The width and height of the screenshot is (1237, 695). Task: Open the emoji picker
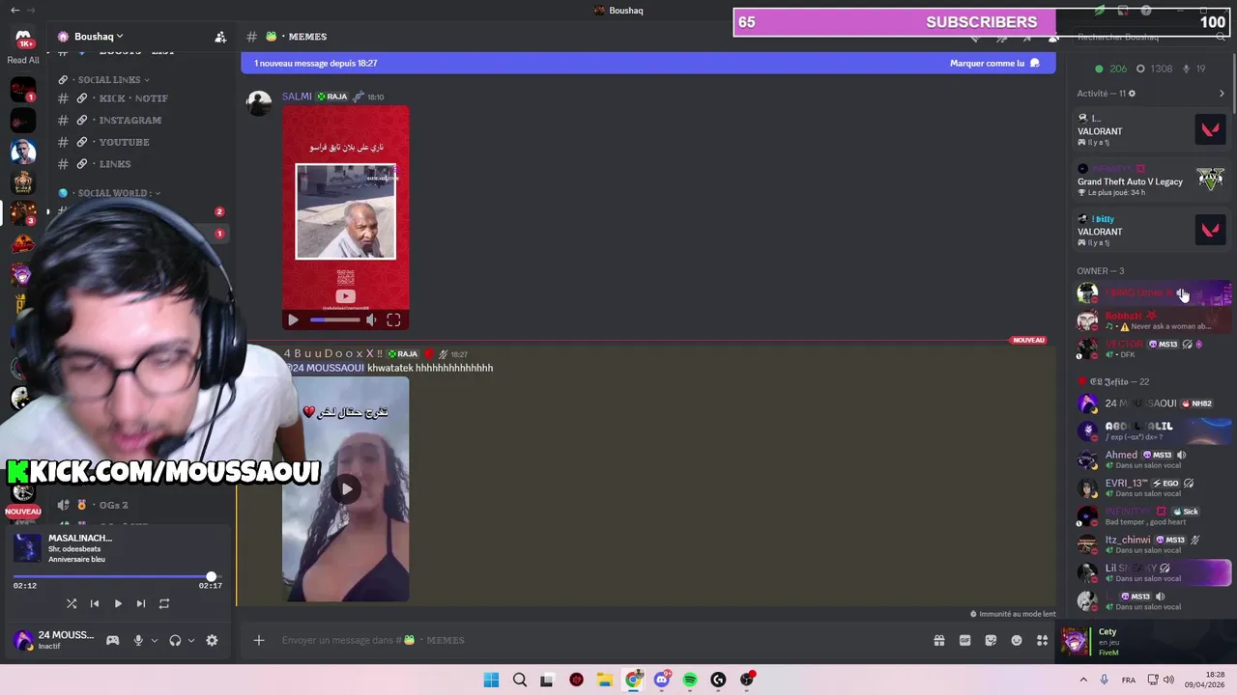(1017, 640)
